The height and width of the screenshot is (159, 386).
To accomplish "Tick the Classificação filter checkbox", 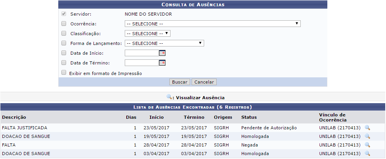I will (64, 34).
